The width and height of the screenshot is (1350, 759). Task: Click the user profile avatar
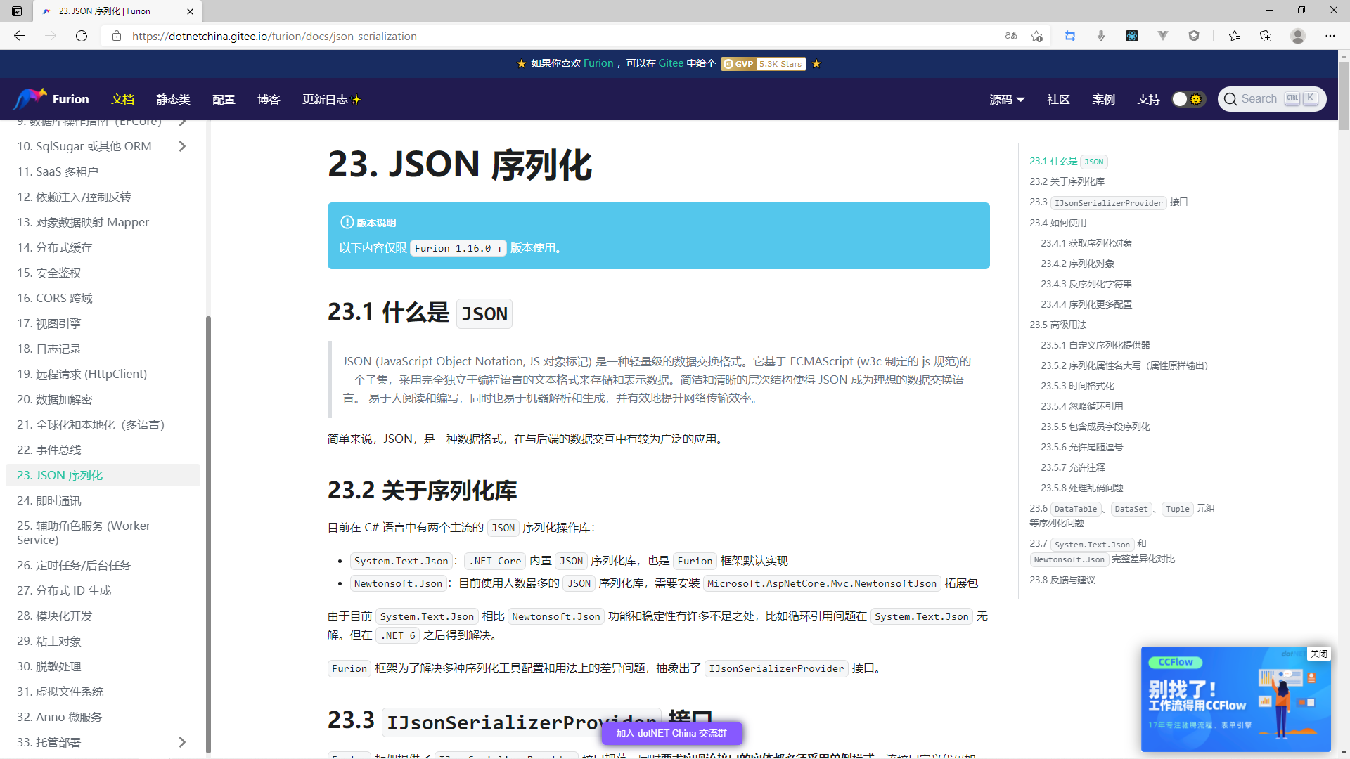(x=1298, y=36)
